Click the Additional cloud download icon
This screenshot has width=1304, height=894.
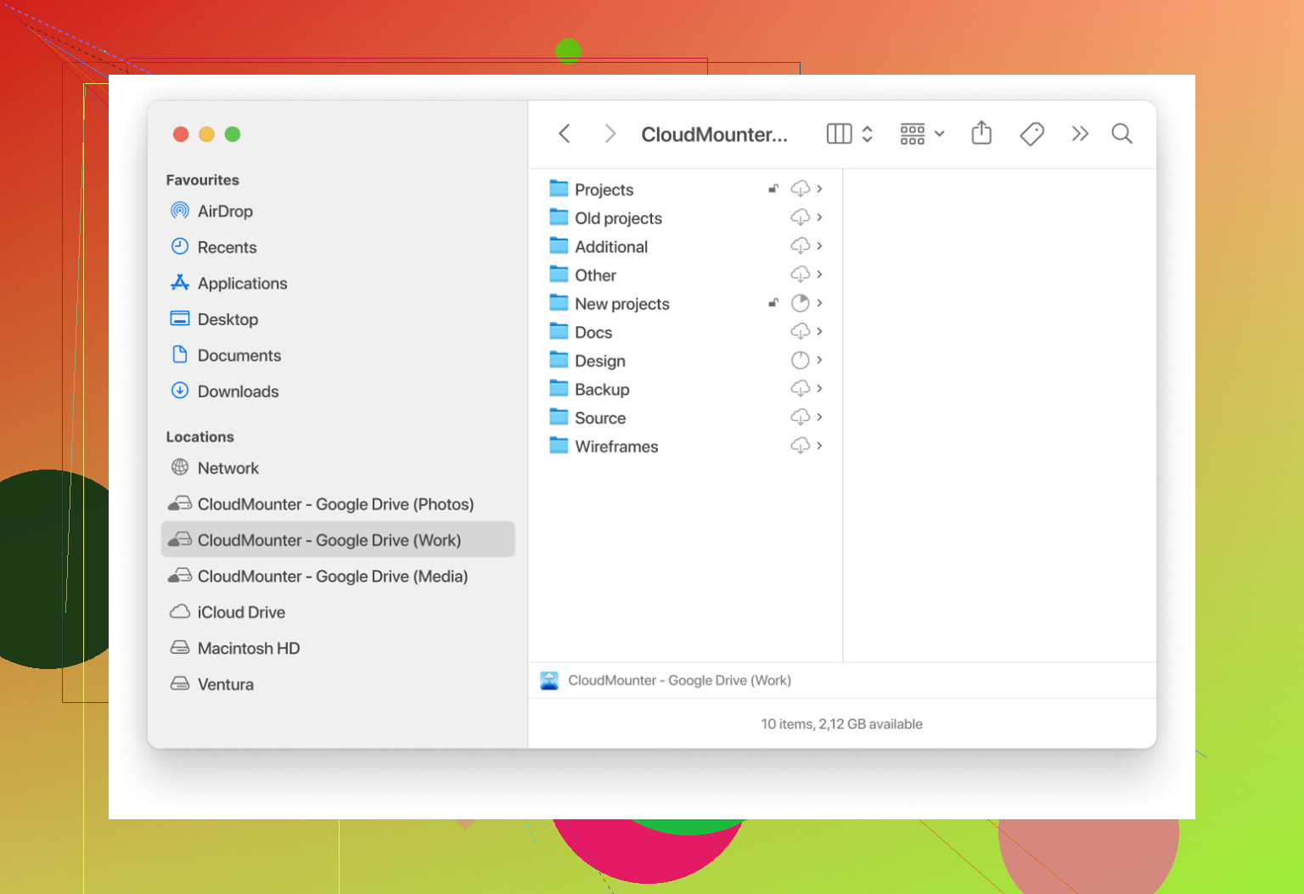coord(800,246)
